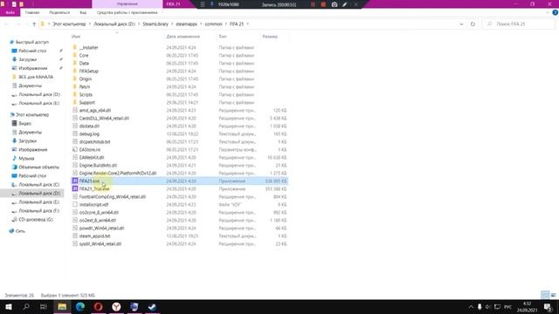
Task: Open the recorder overlay menu icon
Action: pos(203,4)
